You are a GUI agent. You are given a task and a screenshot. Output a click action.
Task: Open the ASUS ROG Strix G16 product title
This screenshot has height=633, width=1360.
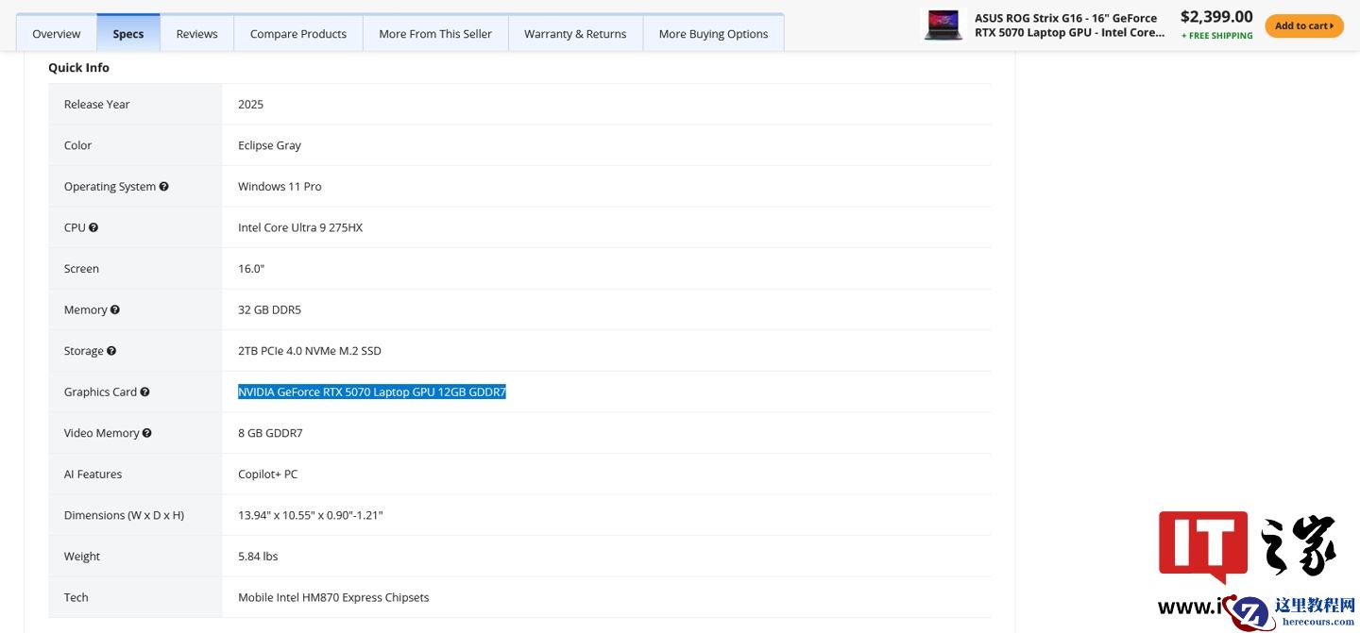click(1069, 25)
